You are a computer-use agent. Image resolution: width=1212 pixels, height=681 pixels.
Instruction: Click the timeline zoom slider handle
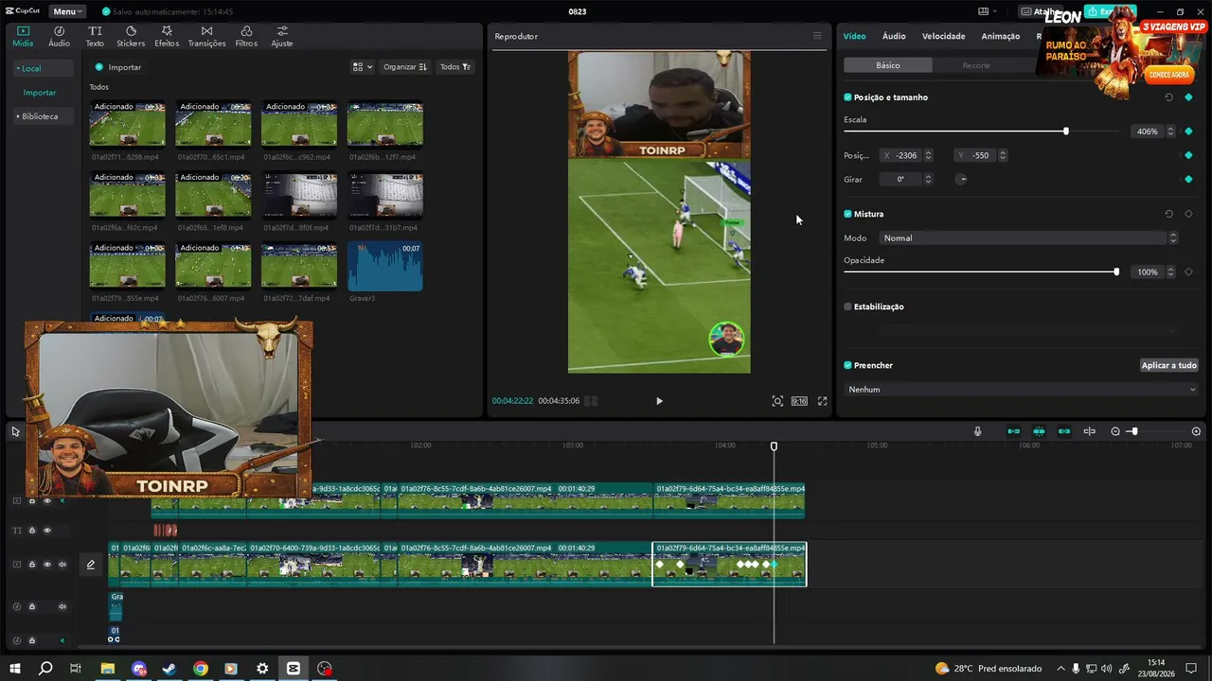coord(1134,431)
